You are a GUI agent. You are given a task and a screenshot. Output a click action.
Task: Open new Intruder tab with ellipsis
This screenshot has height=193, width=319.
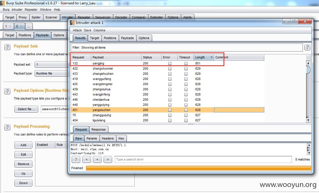pos(29,26)
